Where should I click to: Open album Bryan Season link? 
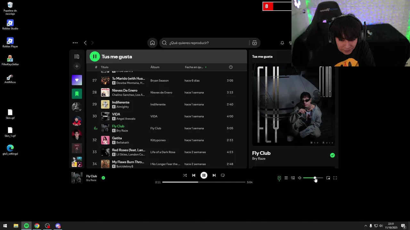coord(160,80)
